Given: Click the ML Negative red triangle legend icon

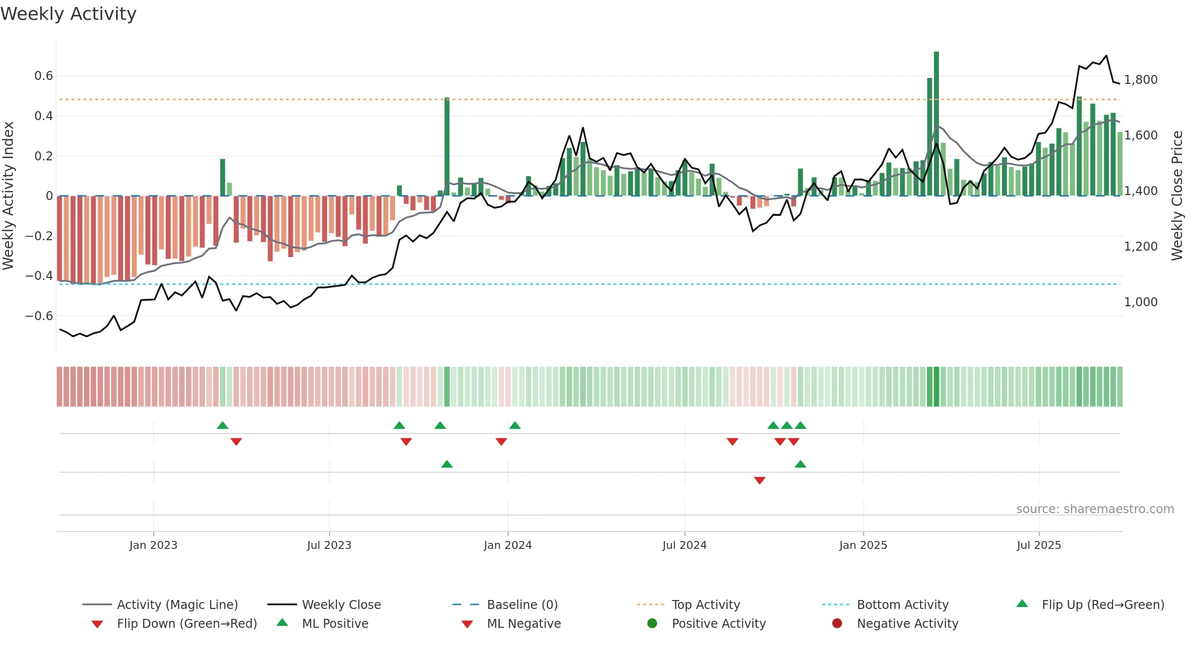Looking at the screenshot, I should pyautogui.click(x=467, y=624).
